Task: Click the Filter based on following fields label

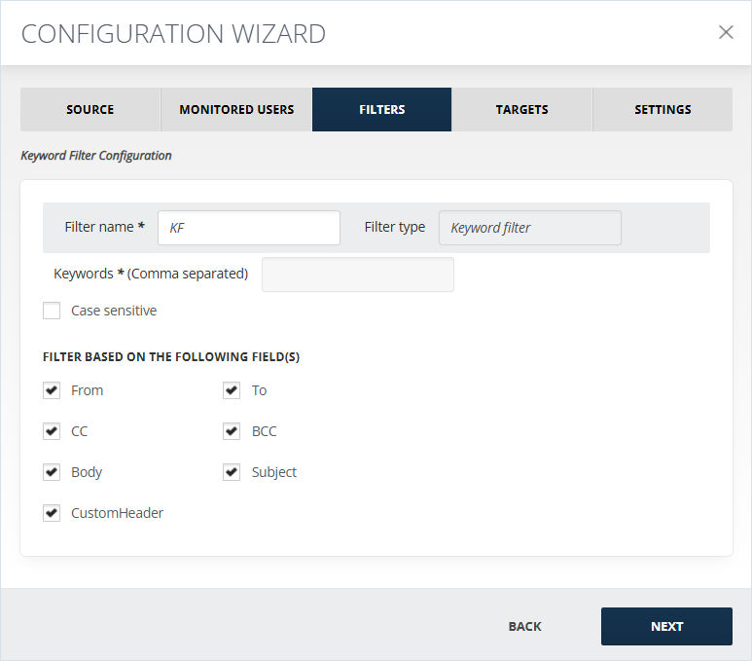Action: click(x=171, y=356)
